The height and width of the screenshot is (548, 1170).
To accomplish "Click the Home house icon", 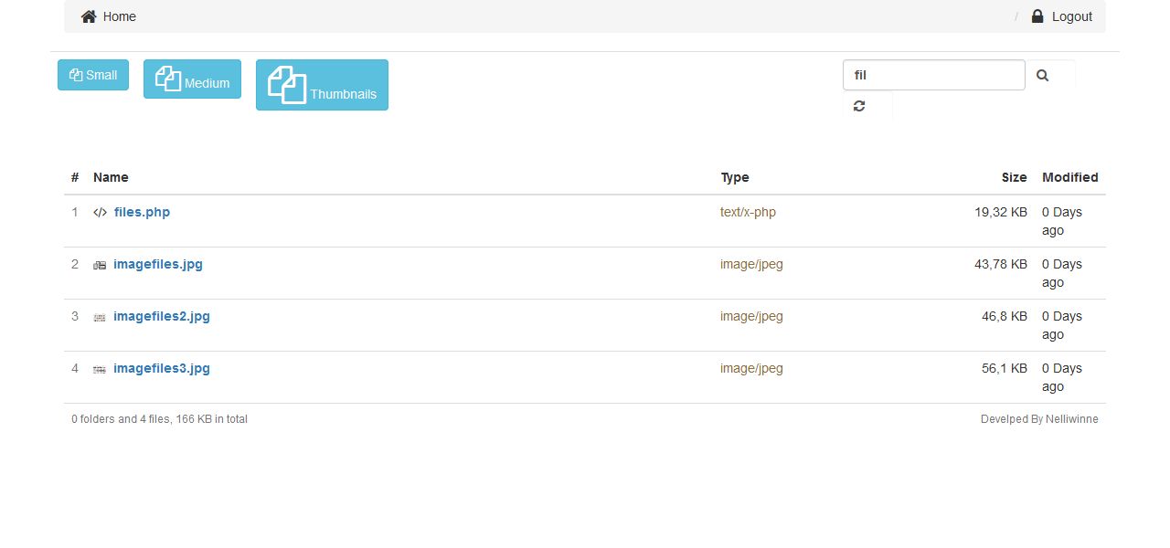I will (x=89, y=16).
